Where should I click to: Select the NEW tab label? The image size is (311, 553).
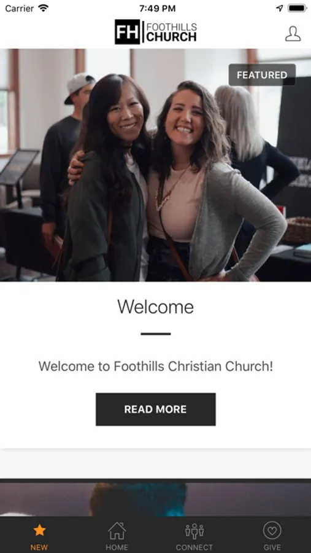[39, 547]
